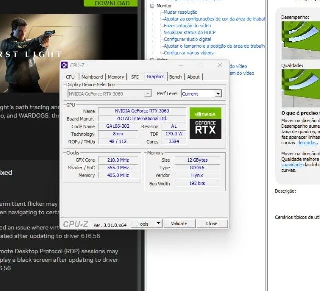
Task: Close the CPU-Z window with X
Action: point(220,65)
